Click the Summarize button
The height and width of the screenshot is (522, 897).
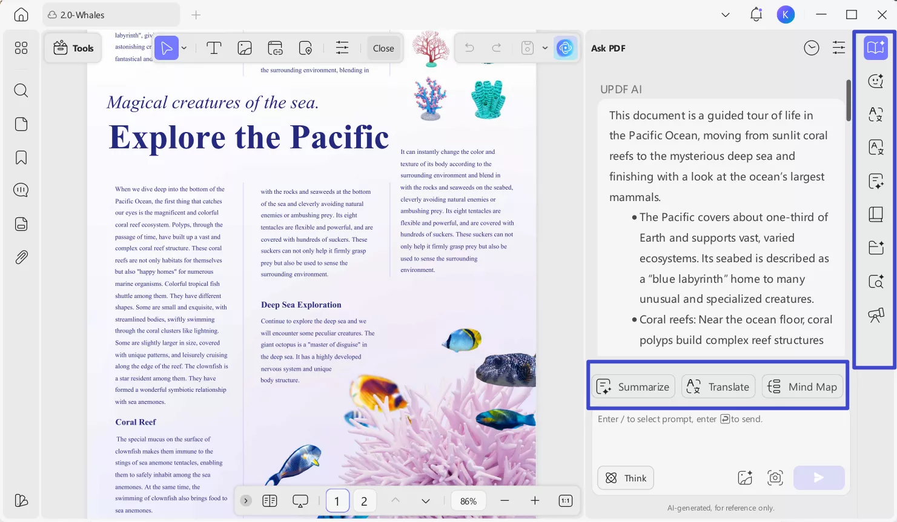(633, 387)
